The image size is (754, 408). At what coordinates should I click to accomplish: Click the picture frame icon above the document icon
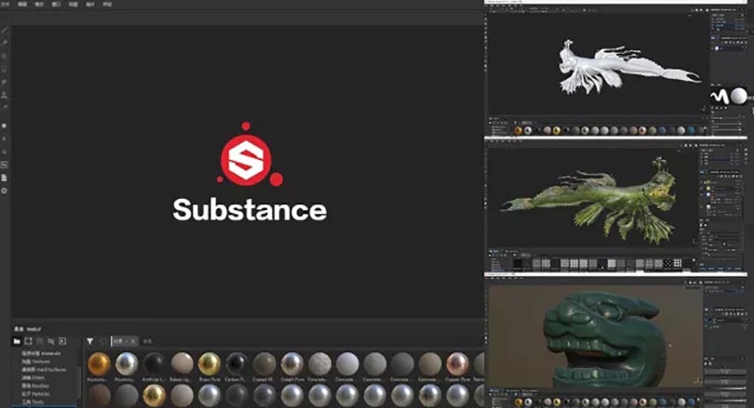[x=5, y=165]
